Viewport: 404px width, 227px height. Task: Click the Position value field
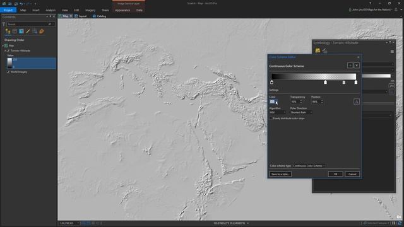(316, 102)
